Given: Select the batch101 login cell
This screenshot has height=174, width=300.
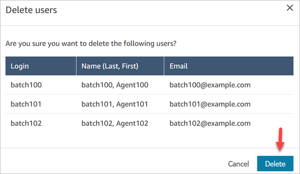Looking at the screenshot, I should pyautogui.click(x=26, y=104).
